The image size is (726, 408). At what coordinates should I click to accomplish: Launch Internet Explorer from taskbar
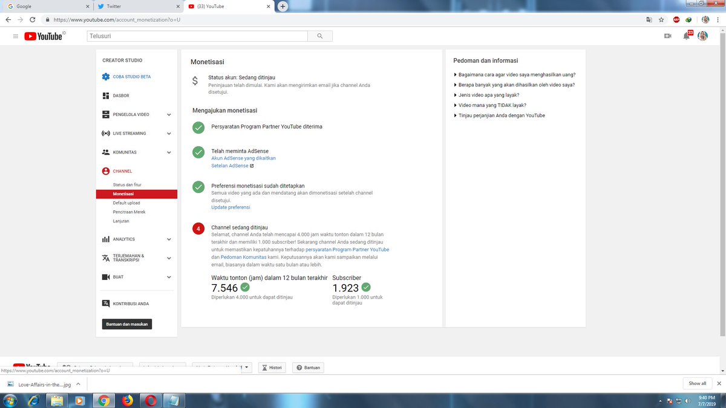34,400
